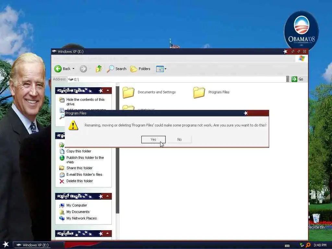
Task: Click the Share this folder icon
Action: [x=62, y=168]
